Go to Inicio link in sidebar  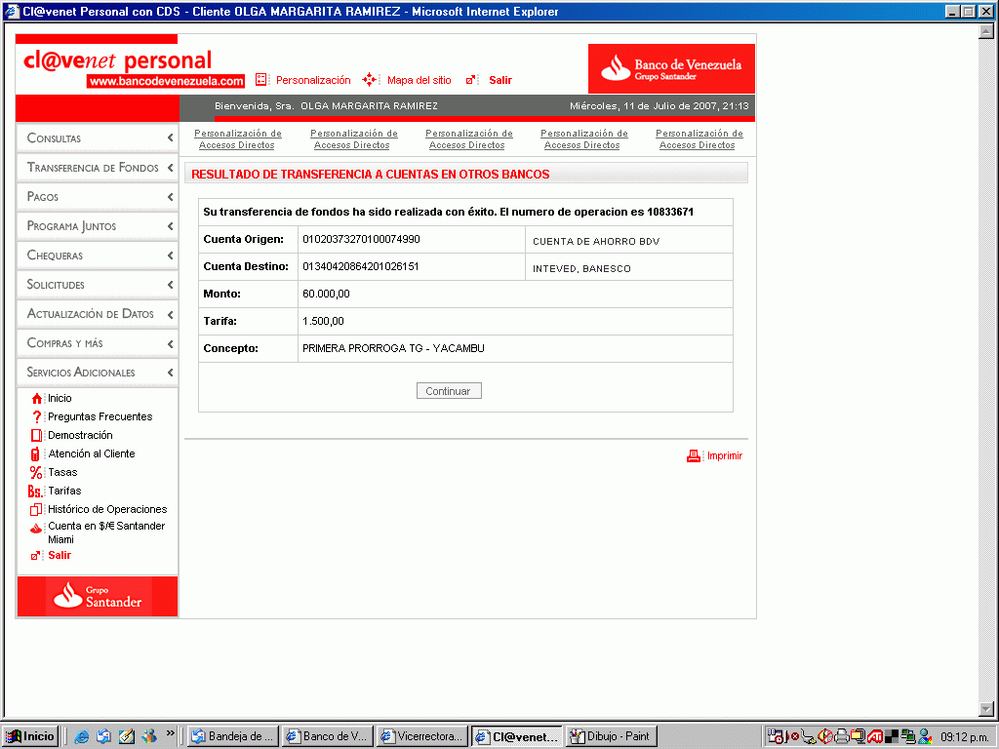point(60,398)
